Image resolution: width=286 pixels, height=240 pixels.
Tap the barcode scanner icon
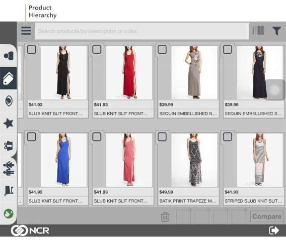(258, 30)
